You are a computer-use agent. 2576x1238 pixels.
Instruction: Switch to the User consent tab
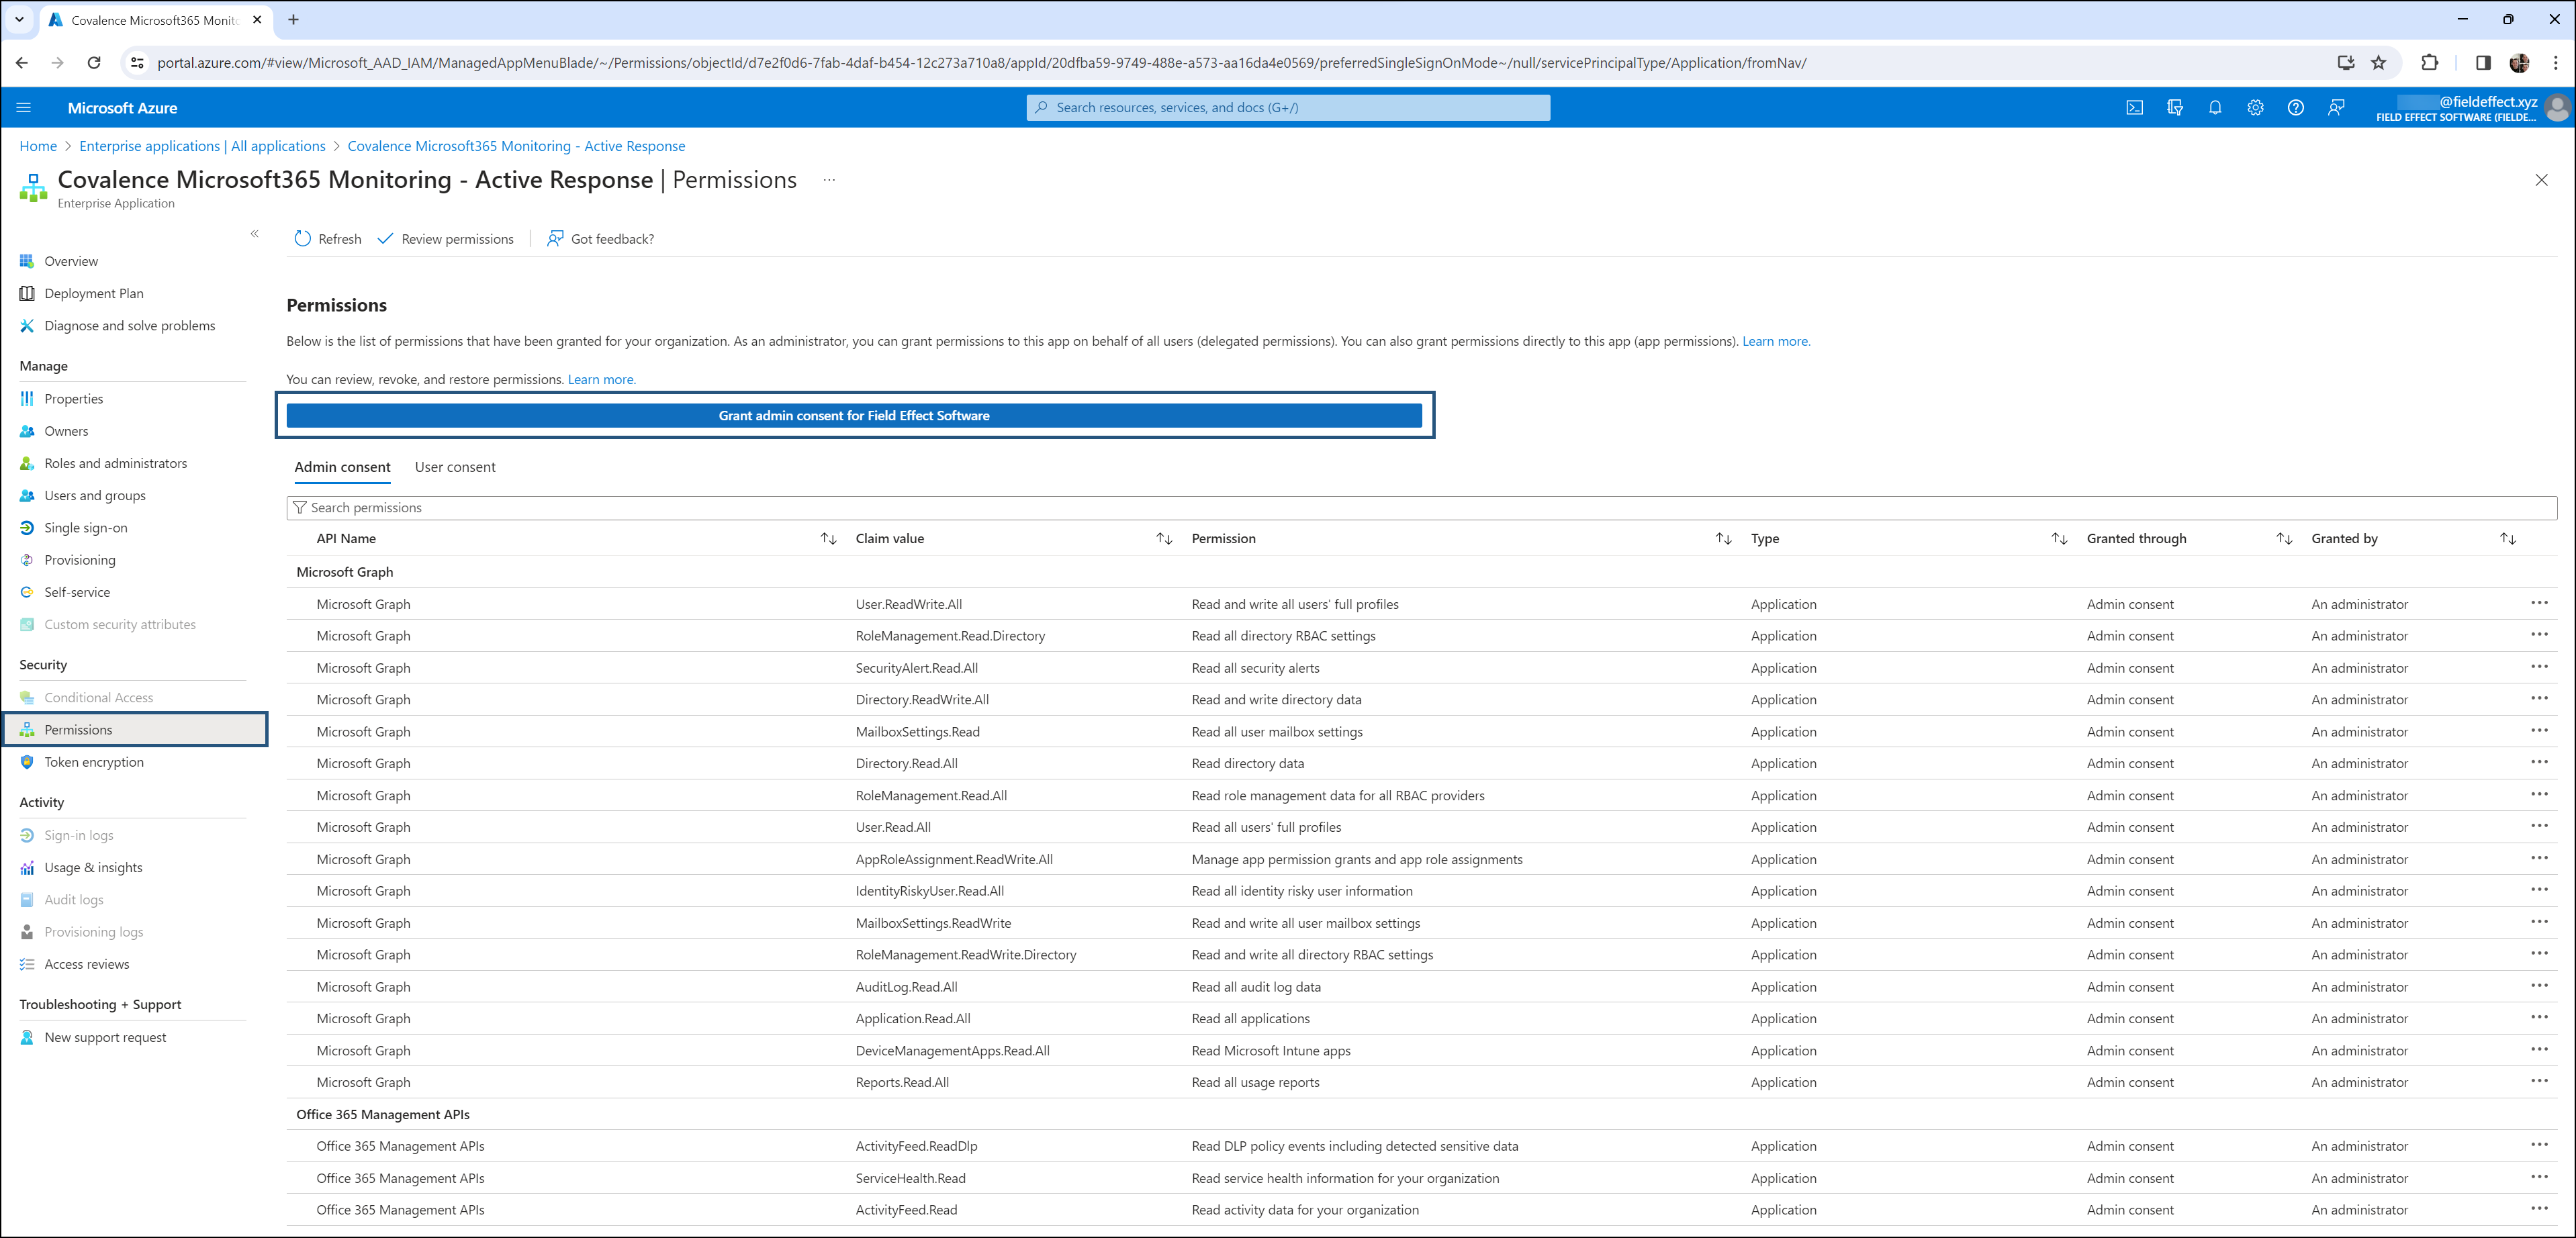click(455, 467)
